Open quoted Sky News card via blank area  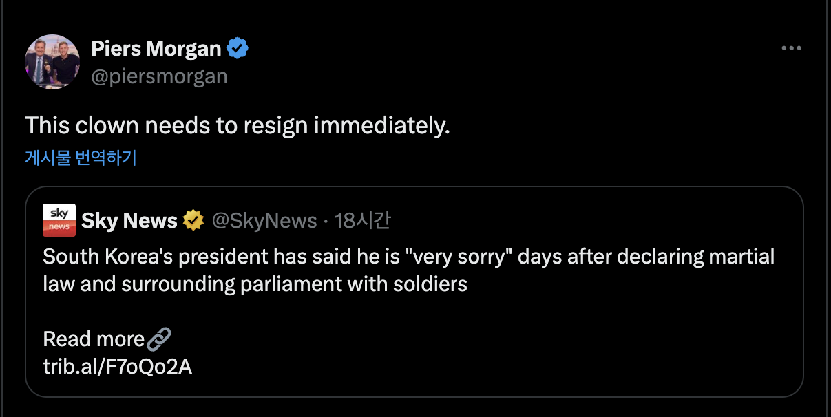(551, 344)
